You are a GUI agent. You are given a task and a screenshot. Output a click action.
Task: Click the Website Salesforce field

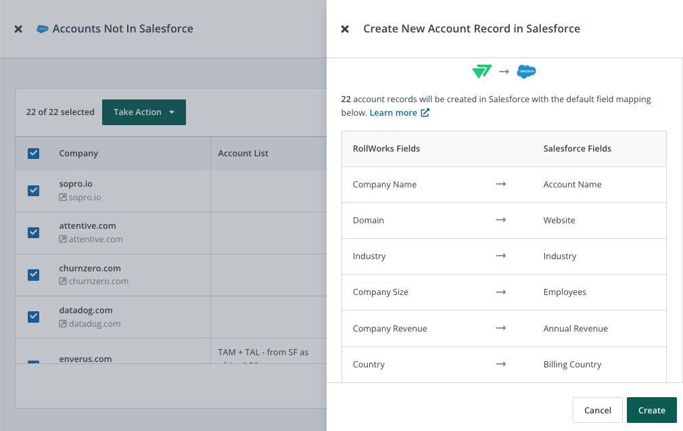coord(559,220)
